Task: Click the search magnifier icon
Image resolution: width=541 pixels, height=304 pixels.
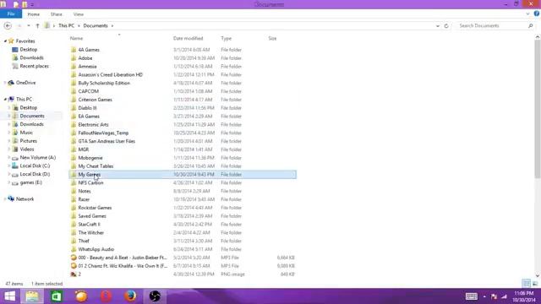Action: pyautogui.click(x=530, y=26)
